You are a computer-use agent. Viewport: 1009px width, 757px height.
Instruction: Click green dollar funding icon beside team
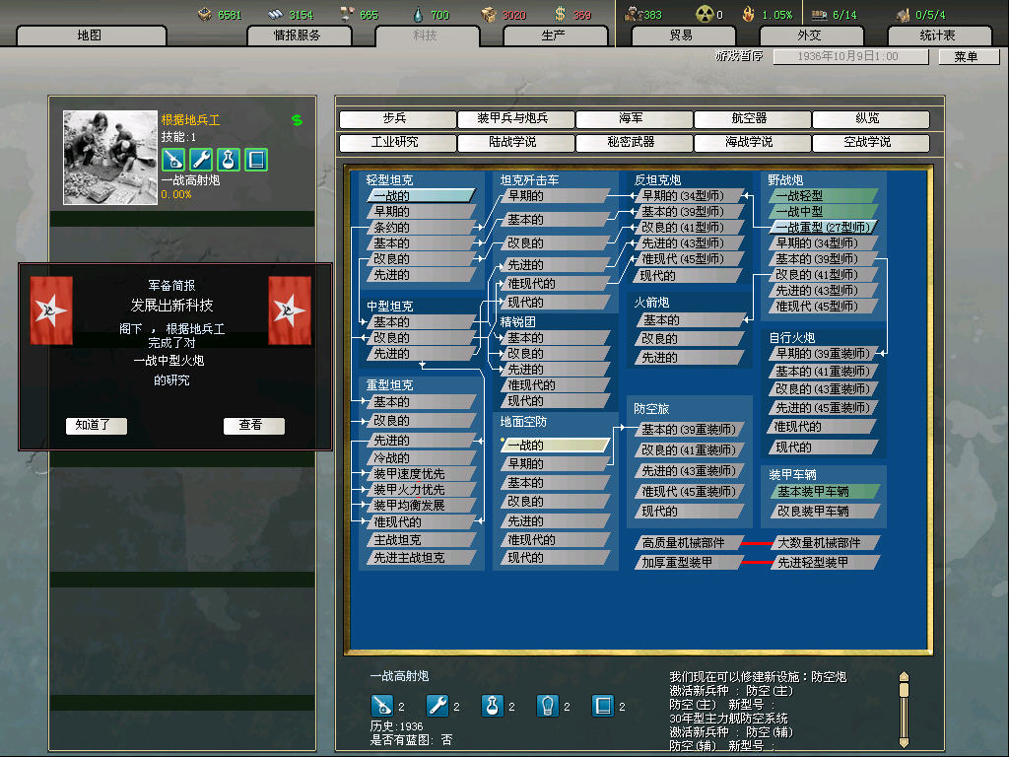(x=297, y=119)
